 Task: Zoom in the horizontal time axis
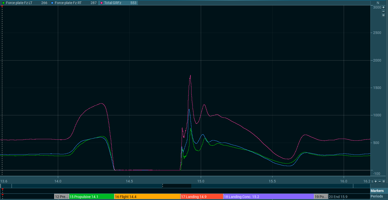pos(376,181)
